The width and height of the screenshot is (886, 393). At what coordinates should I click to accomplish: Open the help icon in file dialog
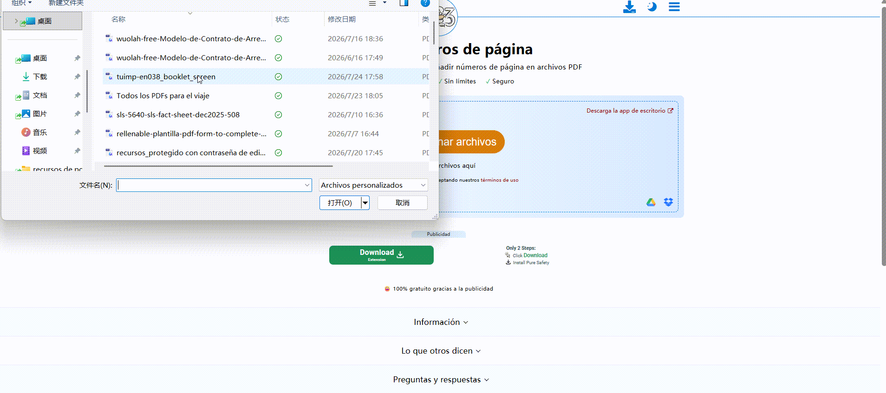tap(425, 3)
